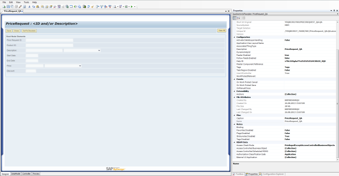The width and height of the screenshot is (339, 176).
Task: Click the Paste clipboard icon
Action: click(x=37, y=6)
